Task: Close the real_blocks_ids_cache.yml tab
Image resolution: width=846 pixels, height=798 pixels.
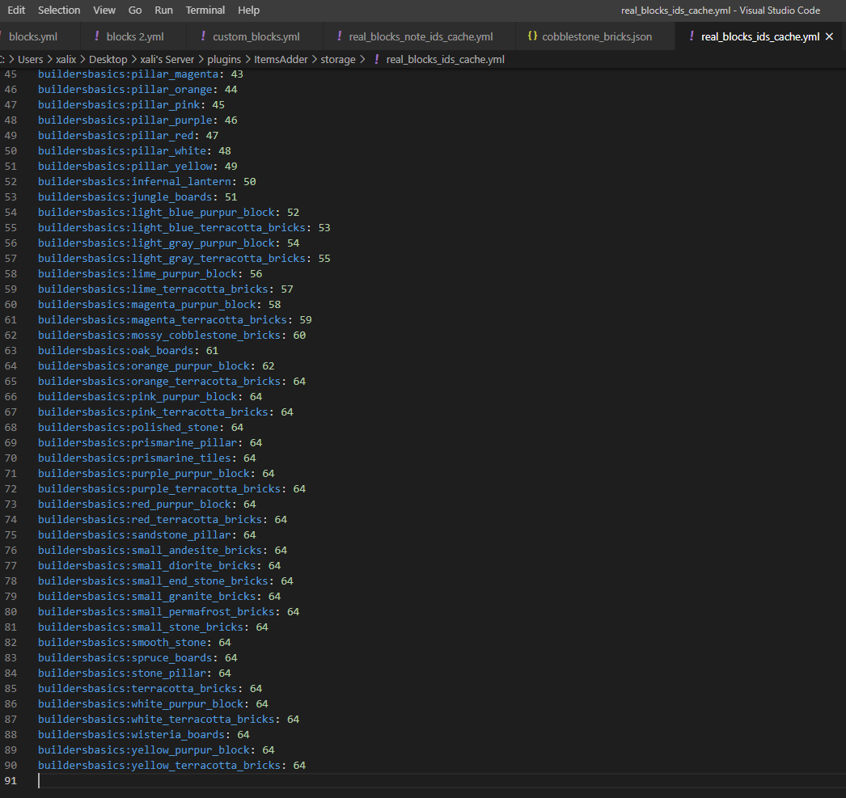Action: pyautogui.click(x=829, y=36)
